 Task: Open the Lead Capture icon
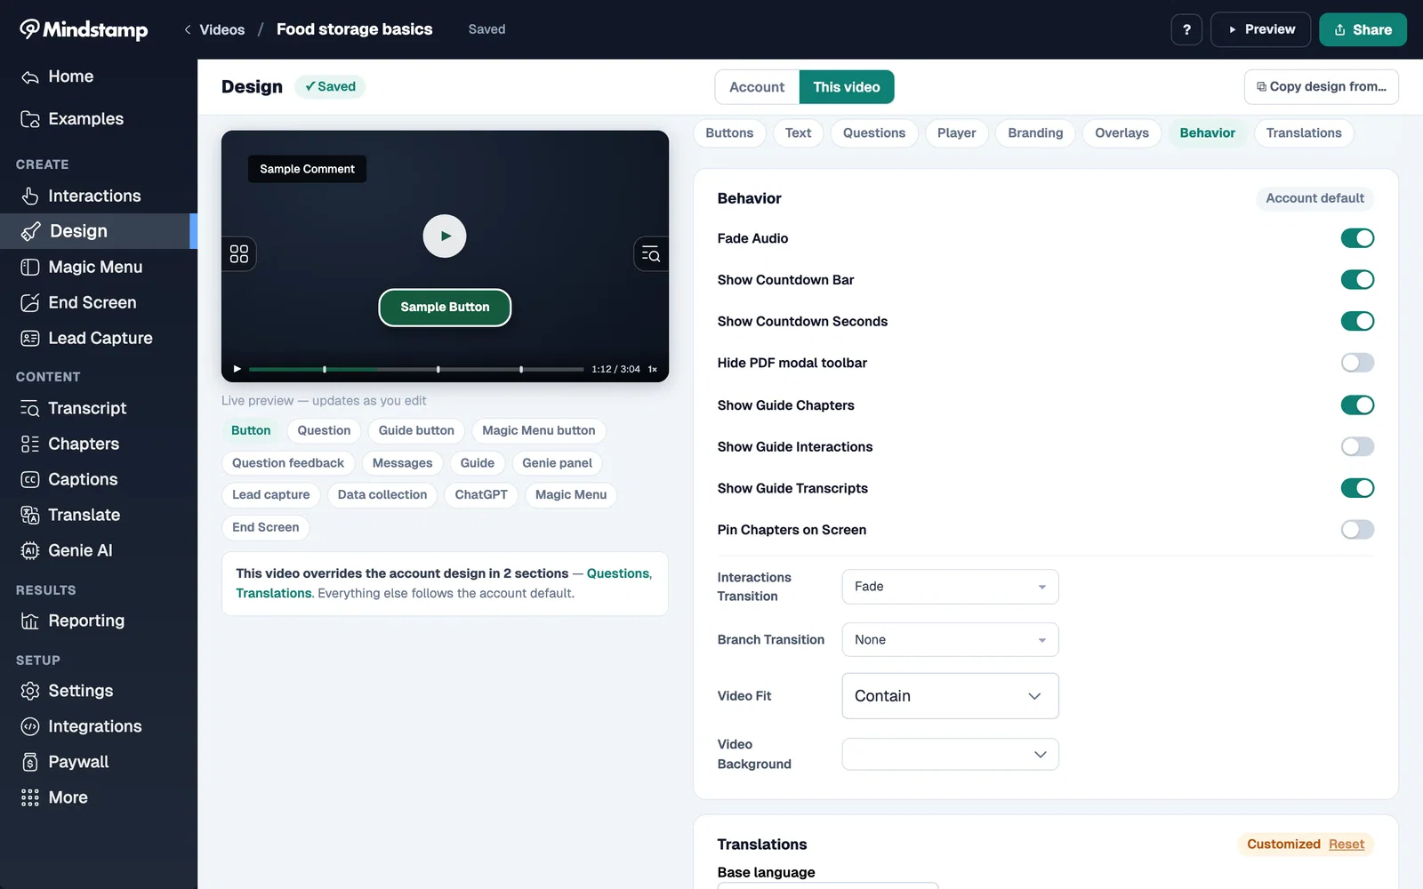tap(30, 339)
